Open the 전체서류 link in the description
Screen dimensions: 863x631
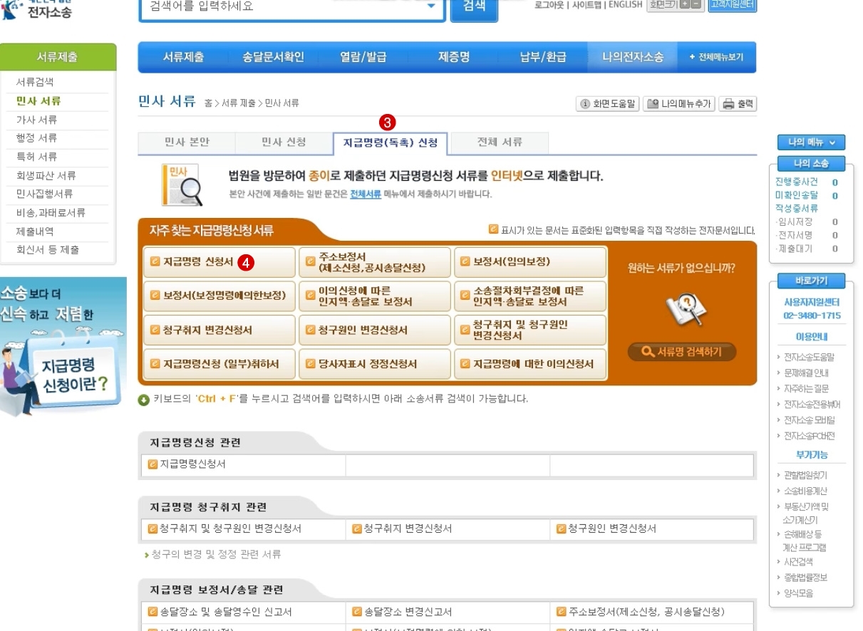366,194
